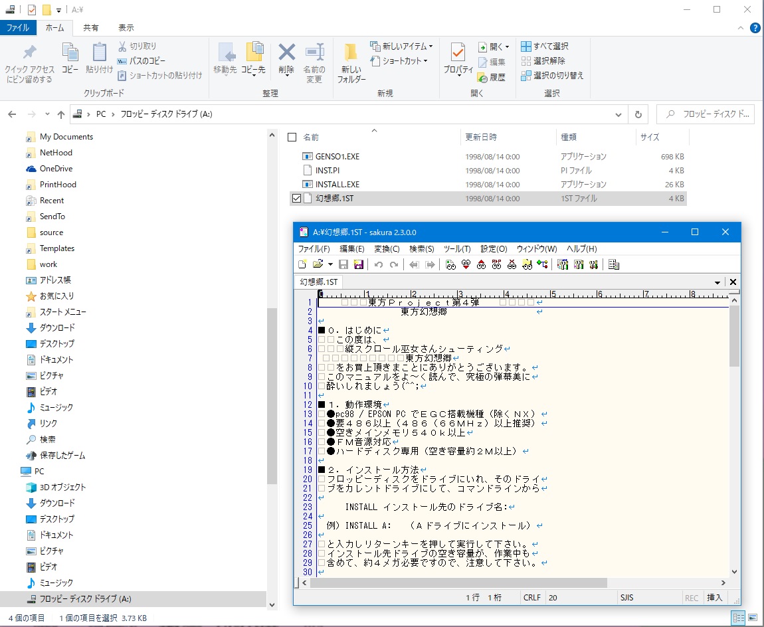Go up one folder level arrow
Screen dimensions: 764x627
click(61, 114)
